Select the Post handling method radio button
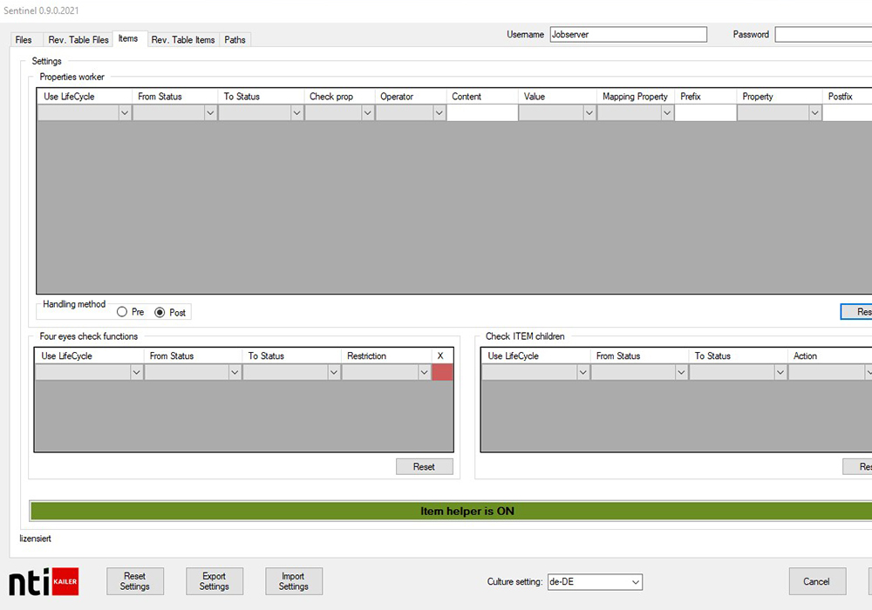This screenshot has width=872, height=610. tap(160, 312)
